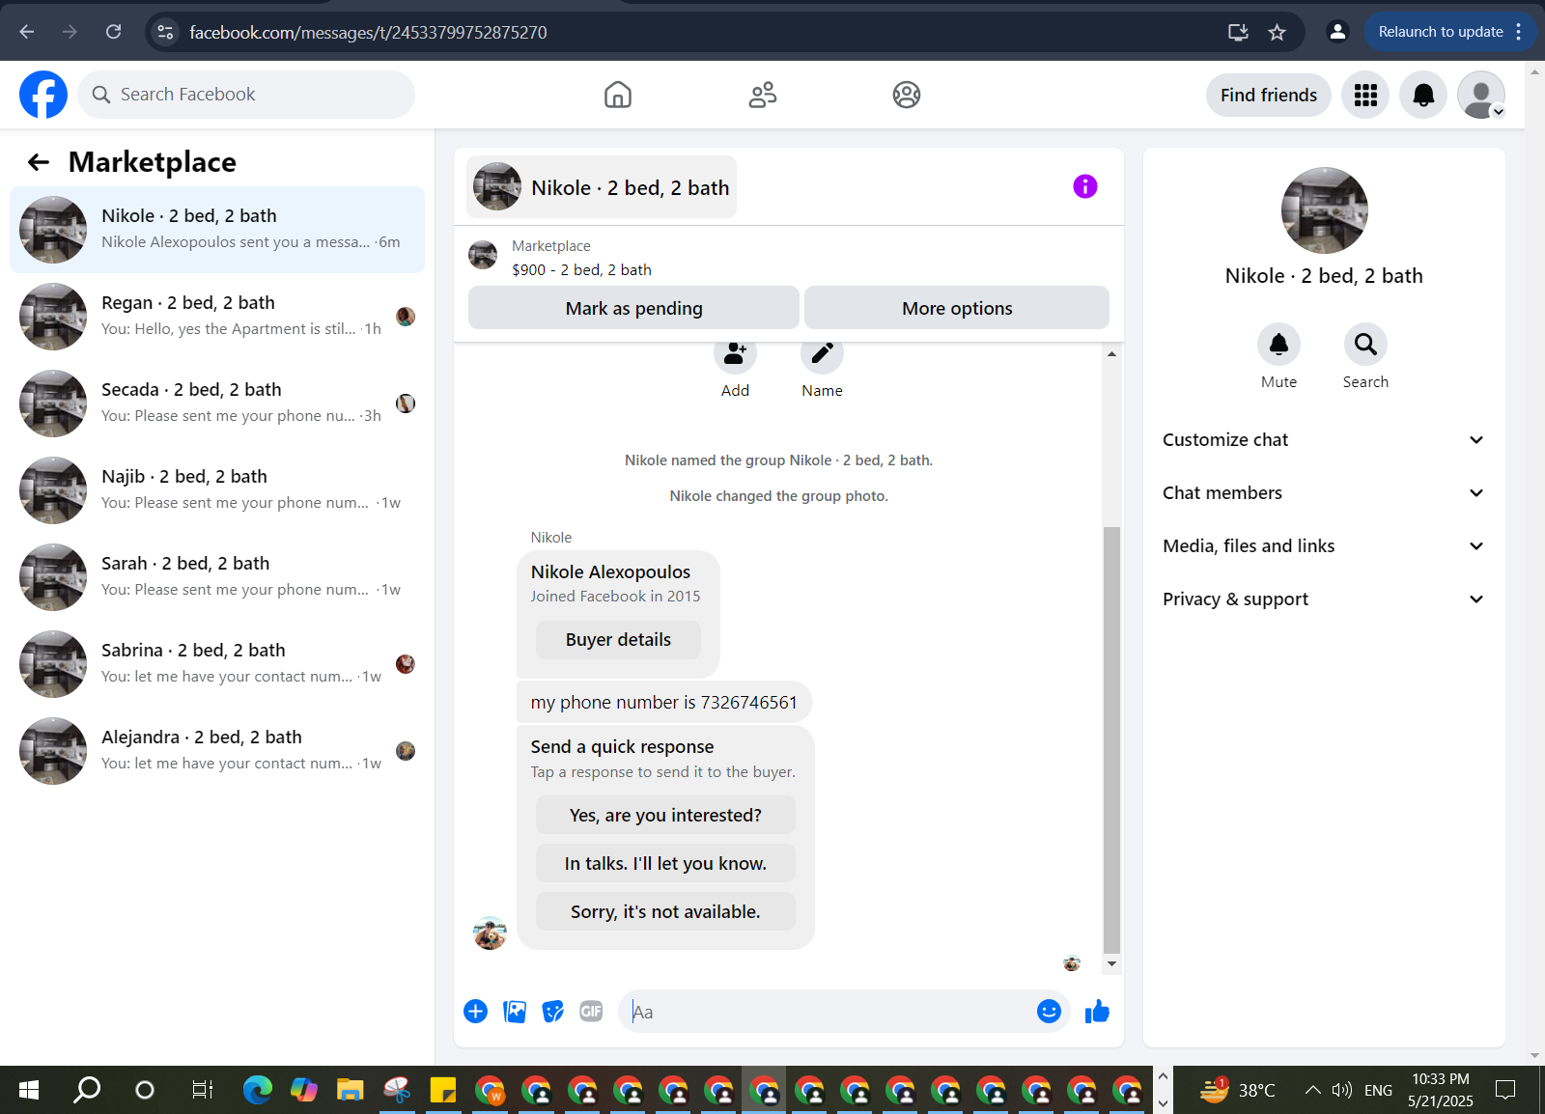Open Sticky Notes from taskbar
1545x1114 pixels.
coord(442,1090)
